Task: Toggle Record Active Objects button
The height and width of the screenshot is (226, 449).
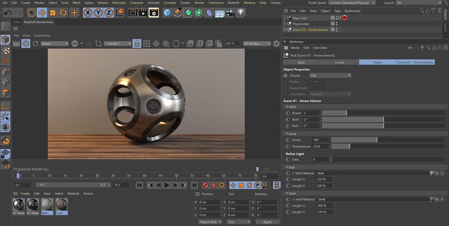Action: point(205,185)
